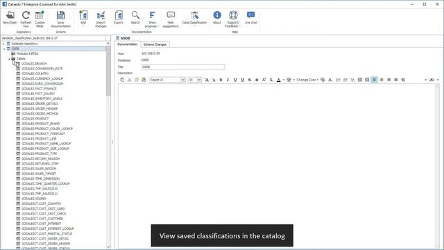Image resolution: width=444 pixels, height=250 pixels.
Task: Toggle superscript formatting
Action: pyautogui.click(x=264, y=80)
